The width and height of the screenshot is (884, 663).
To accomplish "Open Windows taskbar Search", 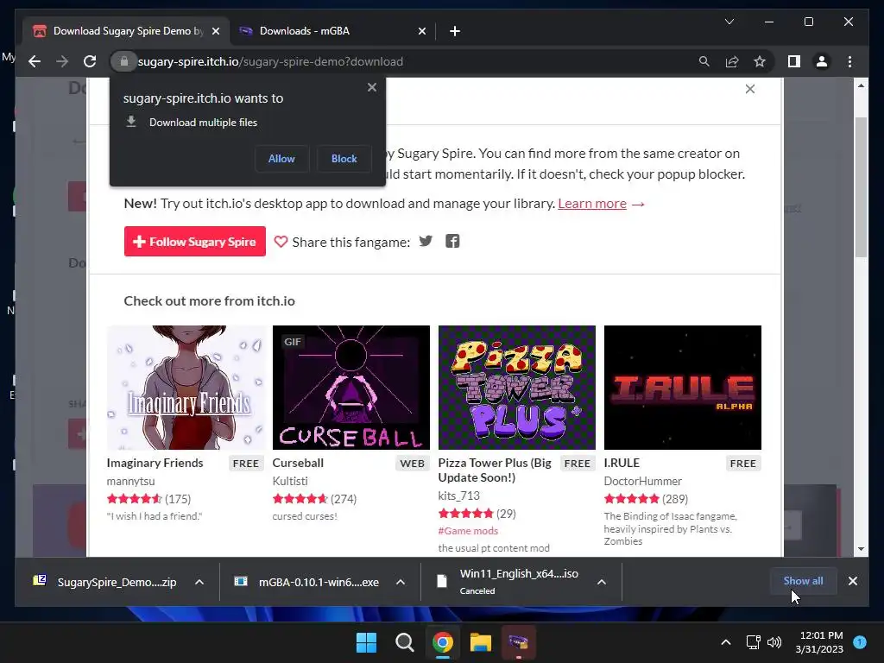I will 404,642.
